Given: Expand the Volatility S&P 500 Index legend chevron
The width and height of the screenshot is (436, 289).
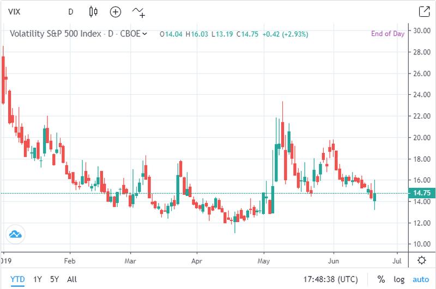Looking at the screenshot, I should (144, 34).
